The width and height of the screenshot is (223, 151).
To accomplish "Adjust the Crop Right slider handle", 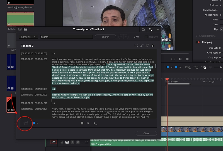I will [220, 53].
